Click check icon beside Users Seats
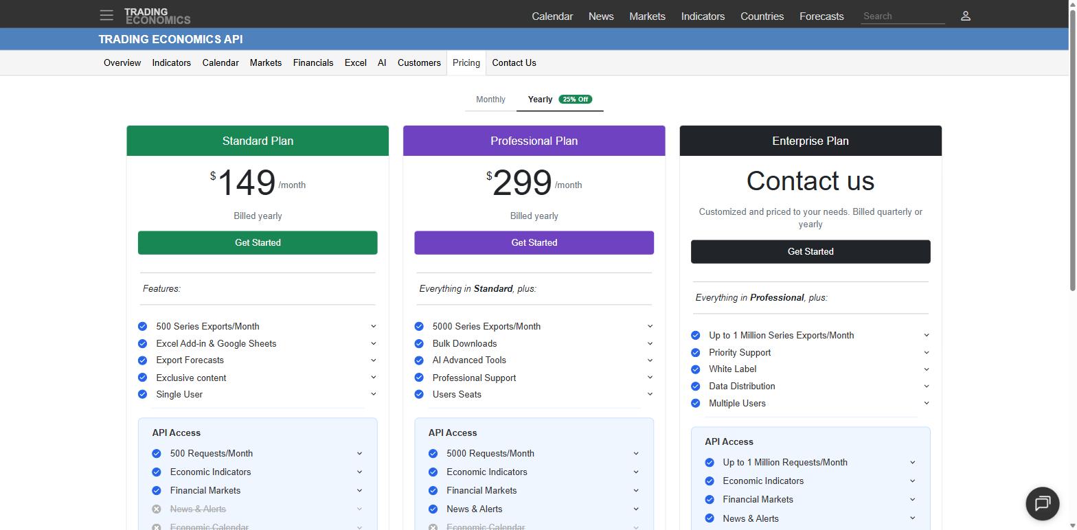The image size is (1077, 530). 419,394
